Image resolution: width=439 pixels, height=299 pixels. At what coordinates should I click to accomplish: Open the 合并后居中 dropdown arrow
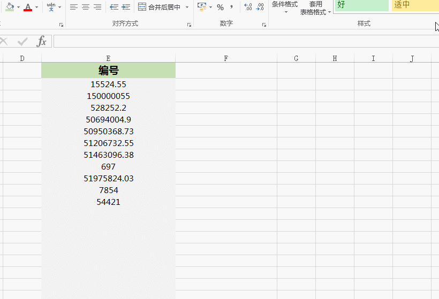click(x=187, y=7)
